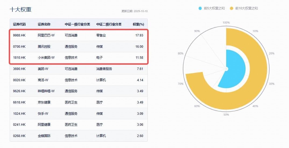Click the yellow circle legend marker
The width and height of the screenshot is (289, 148).
coord(232,8)
